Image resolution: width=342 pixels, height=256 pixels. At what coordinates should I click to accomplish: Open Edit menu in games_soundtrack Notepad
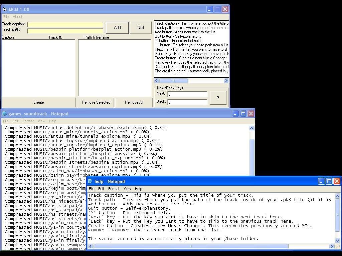point(15,121)
